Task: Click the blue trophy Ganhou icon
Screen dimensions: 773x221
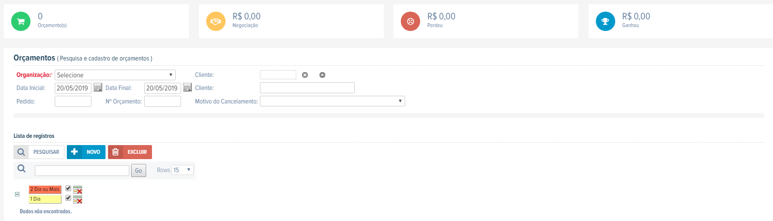Action: [606, 21]
